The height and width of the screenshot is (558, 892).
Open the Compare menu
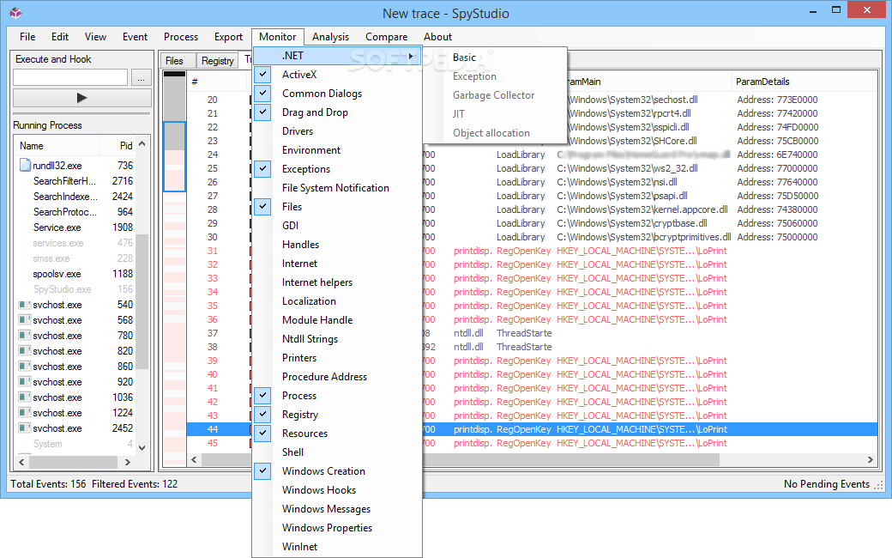pos(386,36)
